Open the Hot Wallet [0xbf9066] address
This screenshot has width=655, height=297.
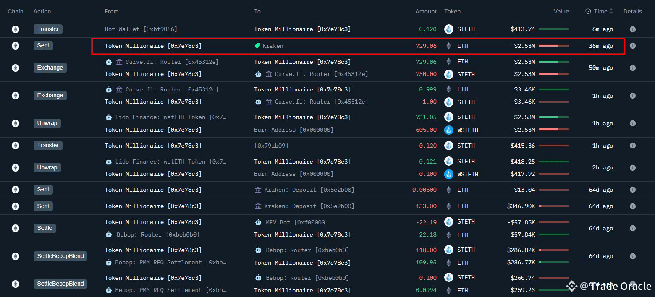point(141,29)
